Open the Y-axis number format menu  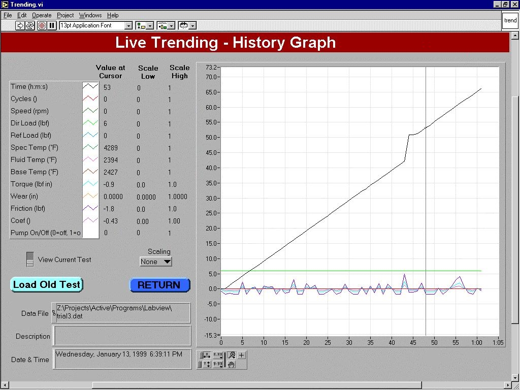click(218, 364)
